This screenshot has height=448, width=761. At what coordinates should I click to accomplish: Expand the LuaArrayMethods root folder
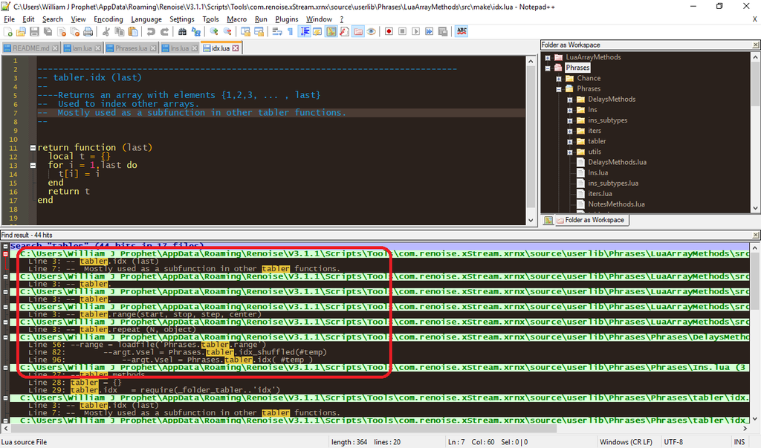pos(548,58)
